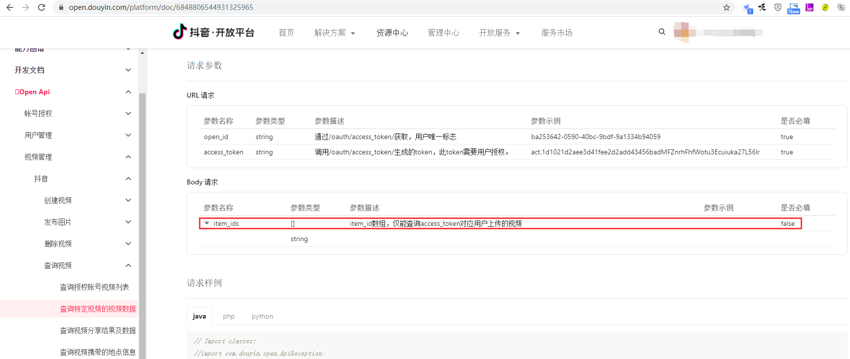Click the shield extension icon

pos(778,7)
